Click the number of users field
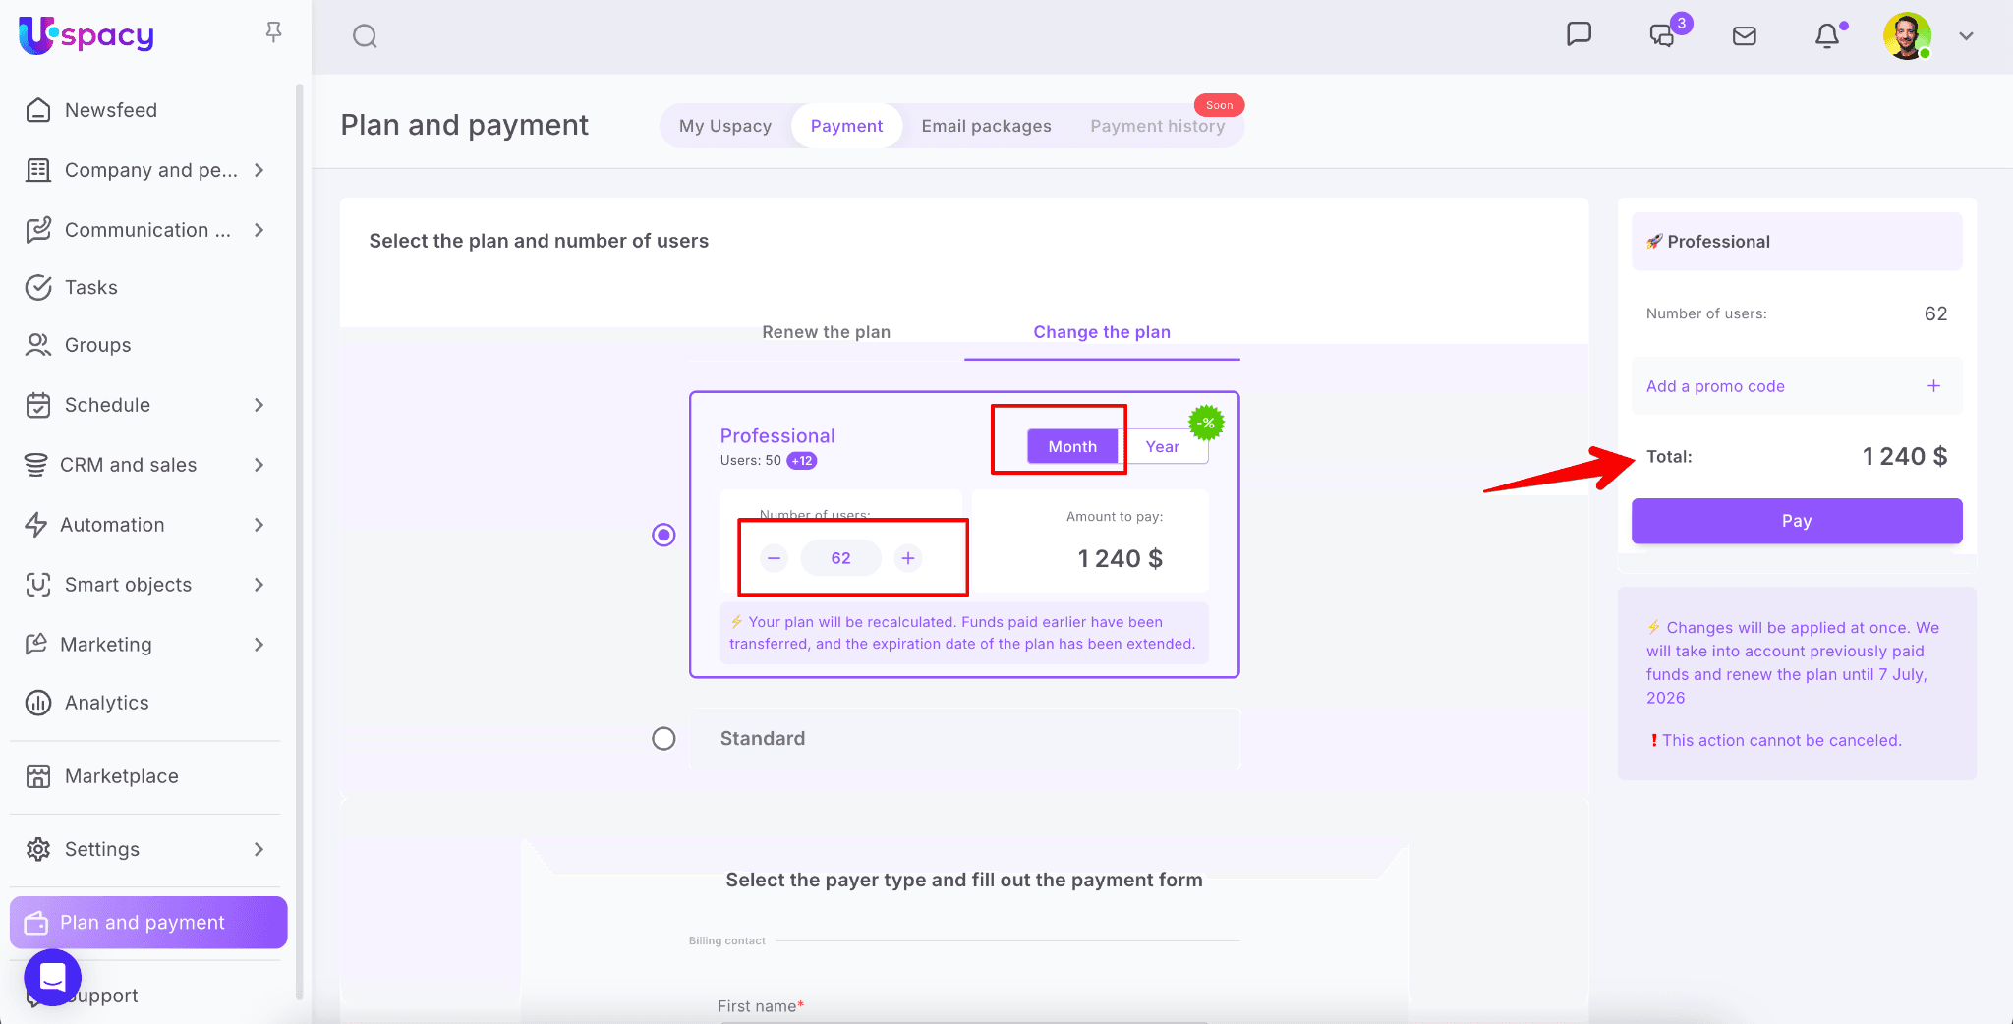The image size is (2013, 1024). coord(840,558)
